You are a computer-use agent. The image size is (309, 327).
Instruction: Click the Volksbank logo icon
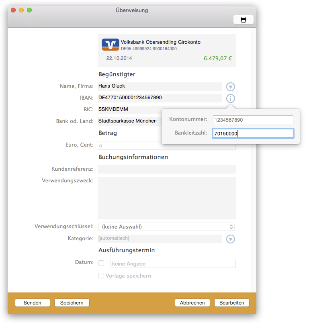tap(110, 45)
